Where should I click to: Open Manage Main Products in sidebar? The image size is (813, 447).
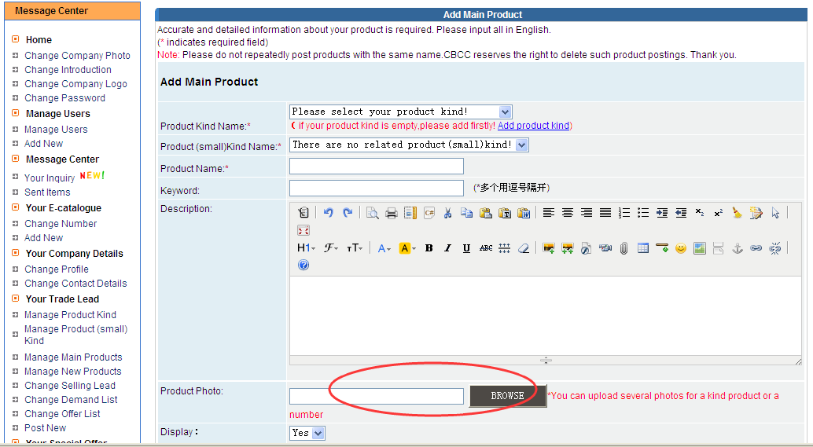tap(73, 357)
